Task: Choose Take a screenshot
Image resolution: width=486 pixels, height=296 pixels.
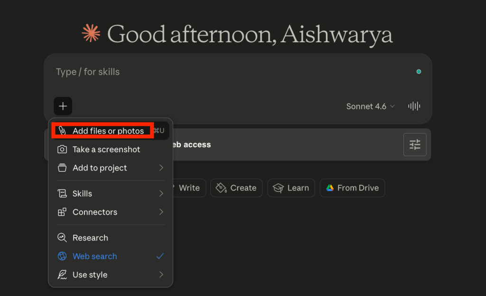Action: coord(111,149)
